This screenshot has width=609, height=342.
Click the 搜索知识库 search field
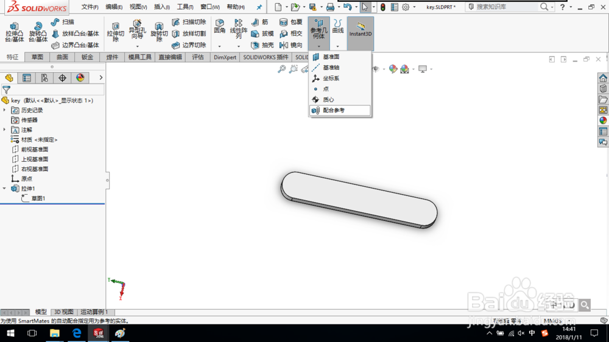[x=507, y=7]
